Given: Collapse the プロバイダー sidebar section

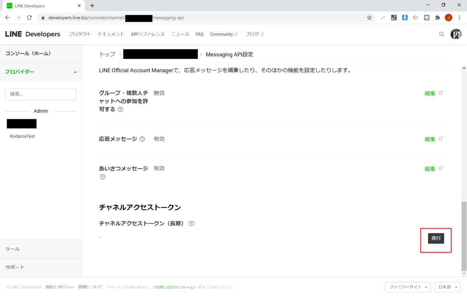Looking at the screenshot, I should coord(75,71).
